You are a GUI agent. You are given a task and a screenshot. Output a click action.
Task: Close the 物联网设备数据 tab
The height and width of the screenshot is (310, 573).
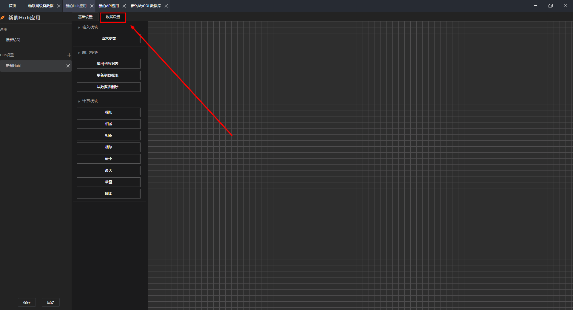click(59, 6)
